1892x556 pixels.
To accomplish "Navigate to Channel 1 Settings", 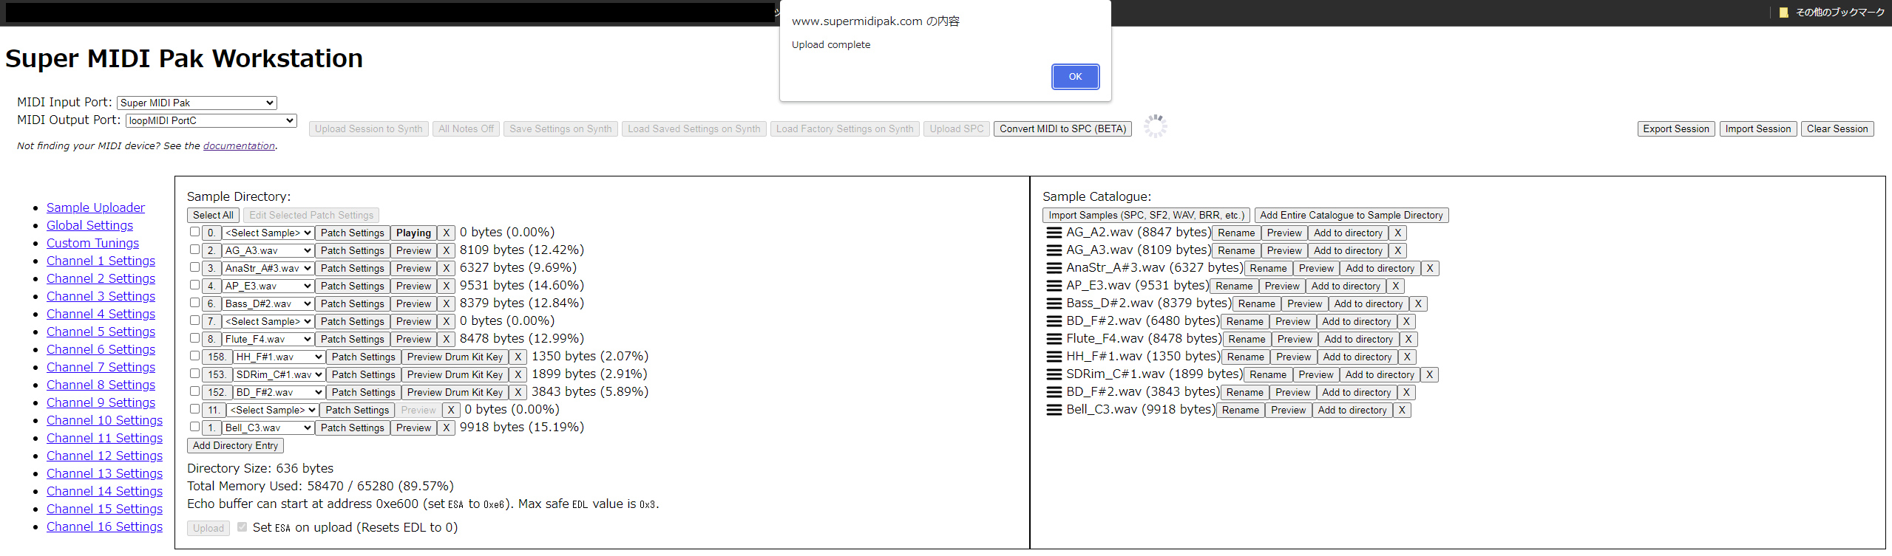I will click(101, 261).
